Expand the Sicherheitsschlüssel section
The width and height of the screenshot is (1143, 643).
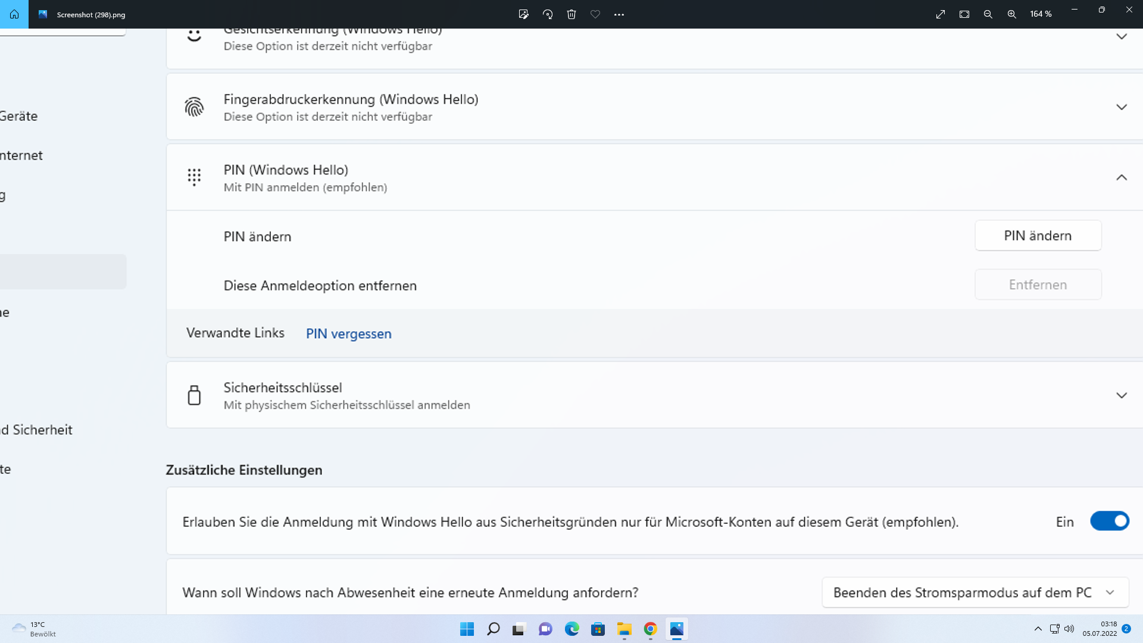(x=1121, y=395)
